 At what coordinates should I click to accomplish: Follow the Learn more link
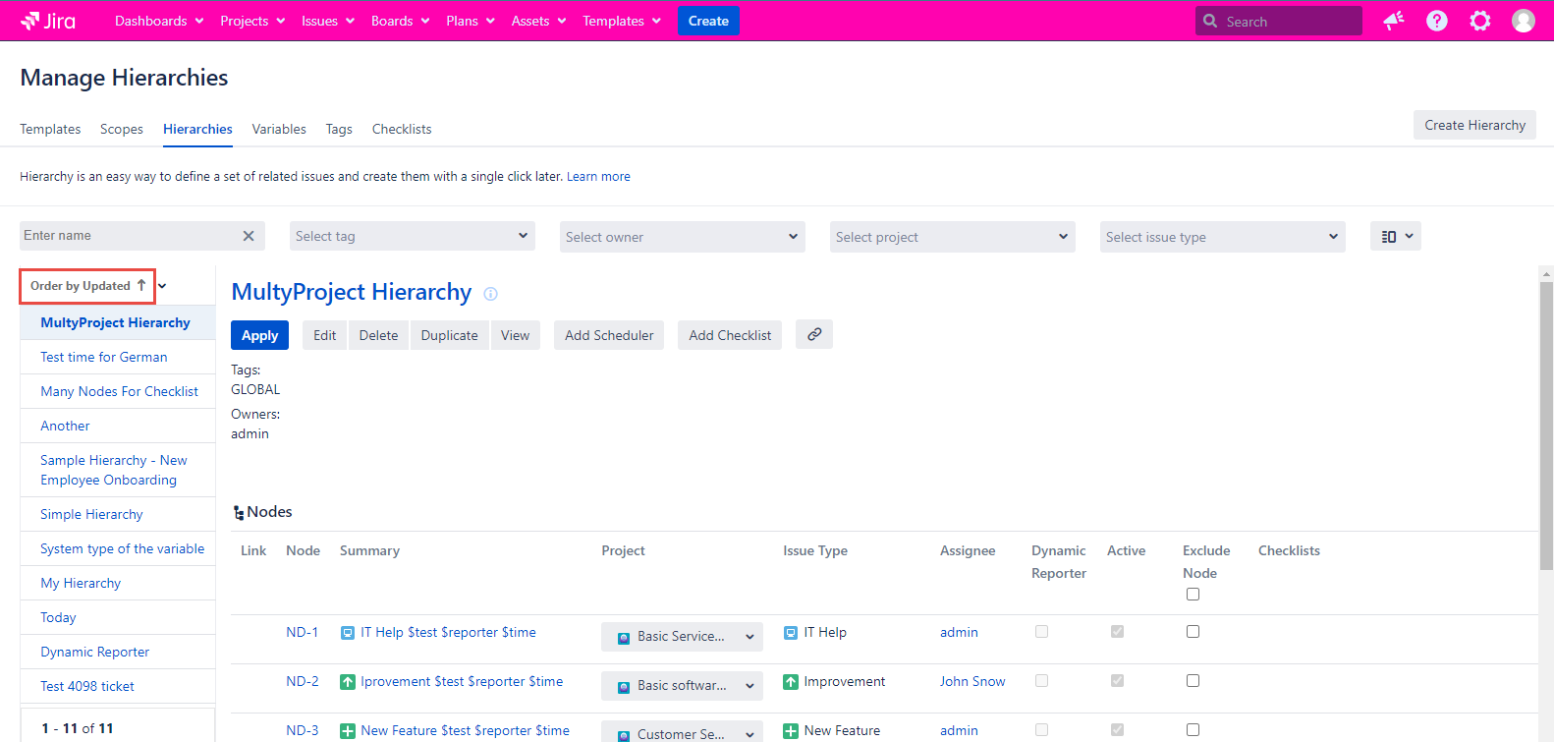point(598,177)
